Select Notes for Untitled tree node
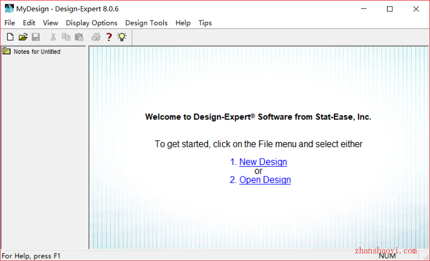This screenshot has width=430, height=261. coord(37,52)
